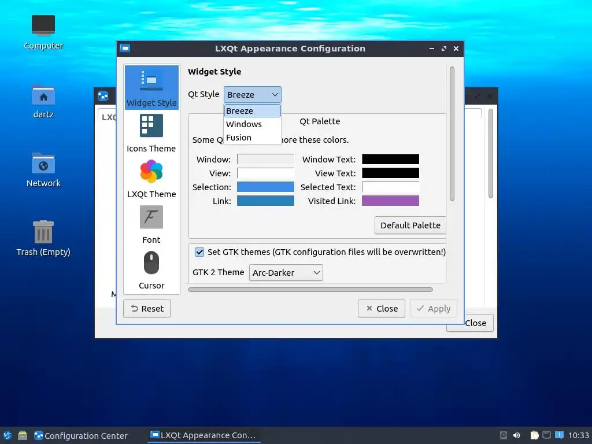Minimize the LXQt Appearance Configuration window
This screenshot has height=444, width=592.
(431, 49)
